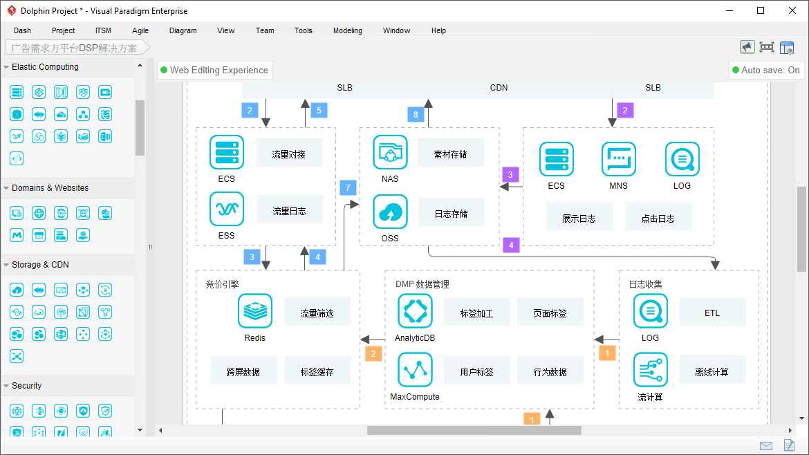Pick the last icon in Elastic Computing palette
This screenshot has width=809, height=455.
point(17,158)
